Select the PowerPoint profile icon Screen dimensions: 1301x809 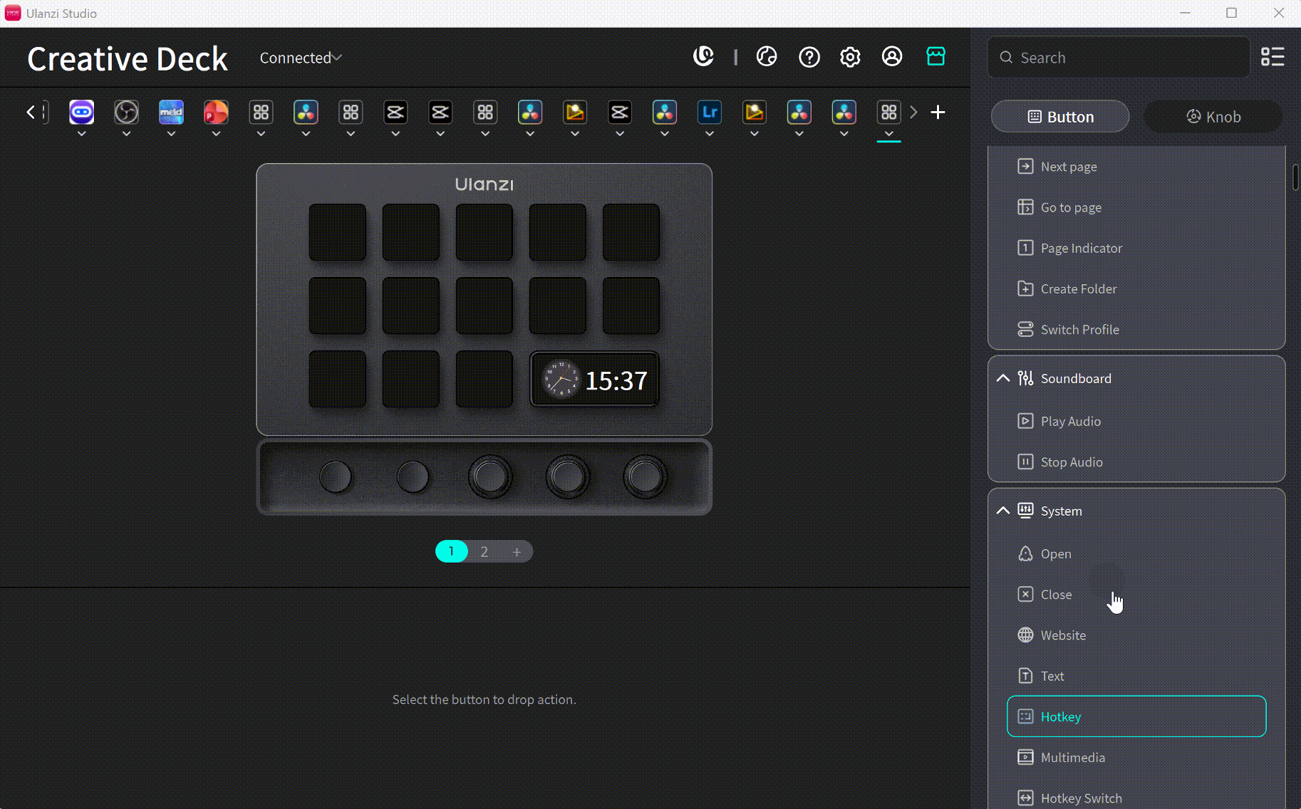click(x=216, y=113)
